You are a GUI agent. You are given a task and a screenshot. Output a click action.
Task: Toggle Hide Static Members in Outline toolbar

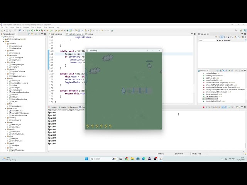pos(227,71)
